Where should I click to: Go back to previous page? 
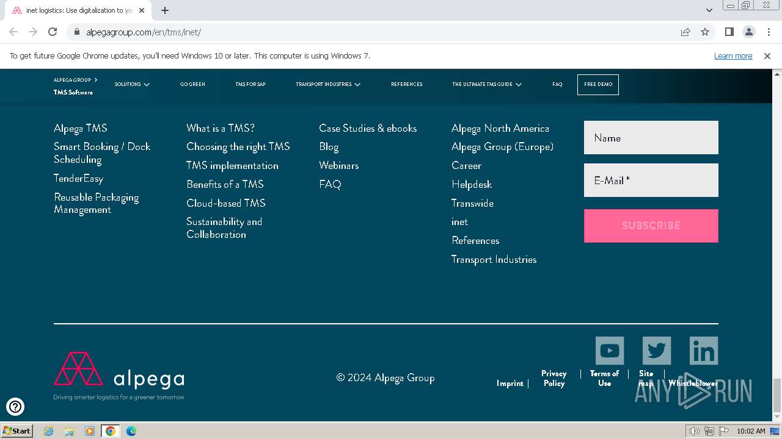point(13,32)
